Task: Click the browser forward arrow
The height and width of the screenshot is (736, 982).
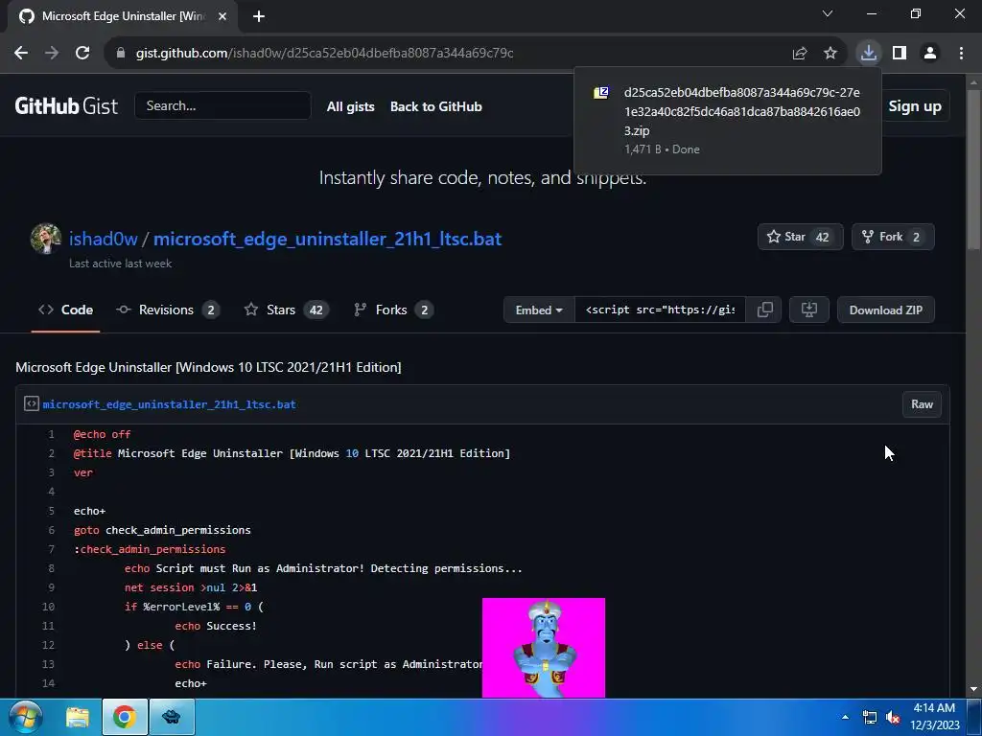Action: tap(52, 54)
